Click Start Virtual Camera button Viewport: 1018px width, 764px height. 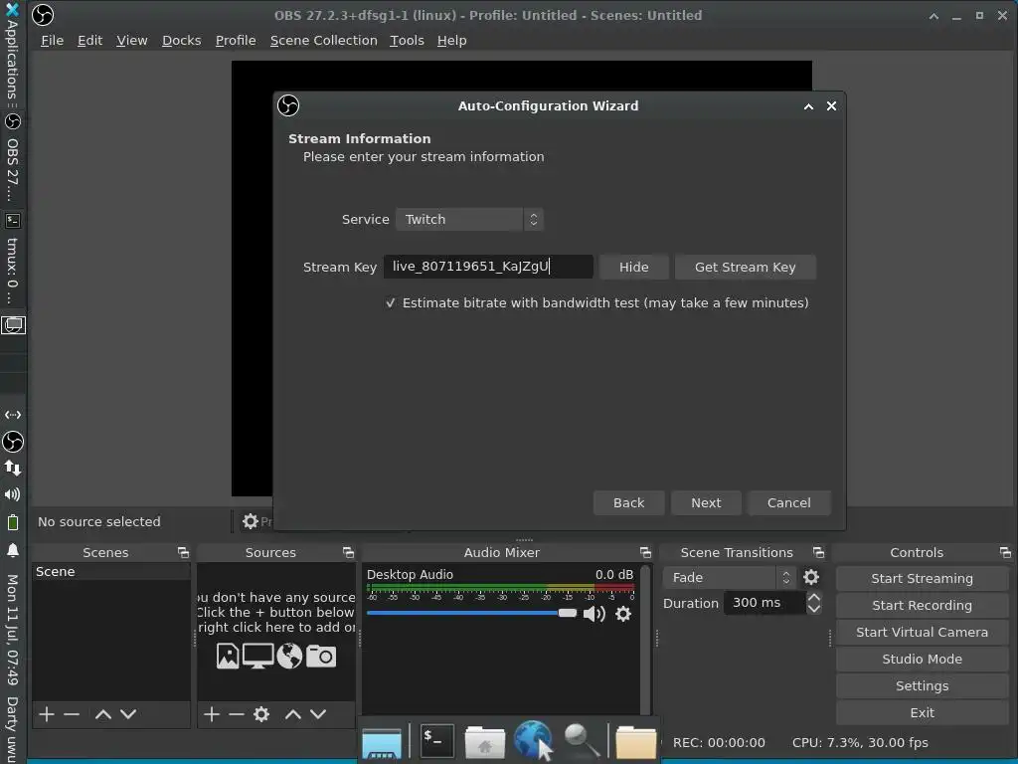922,632
